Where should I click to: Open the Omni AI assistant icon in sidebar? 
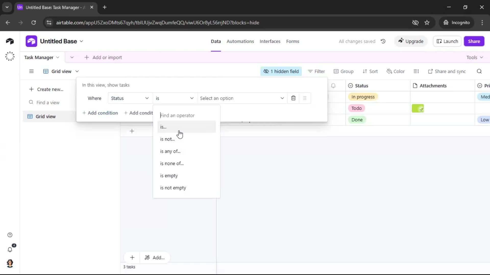(x=10, y=56)
